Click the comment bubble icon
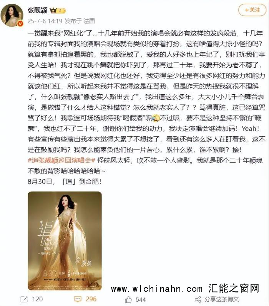Screen dimensions: 269x306 click(x=78, y=299)
